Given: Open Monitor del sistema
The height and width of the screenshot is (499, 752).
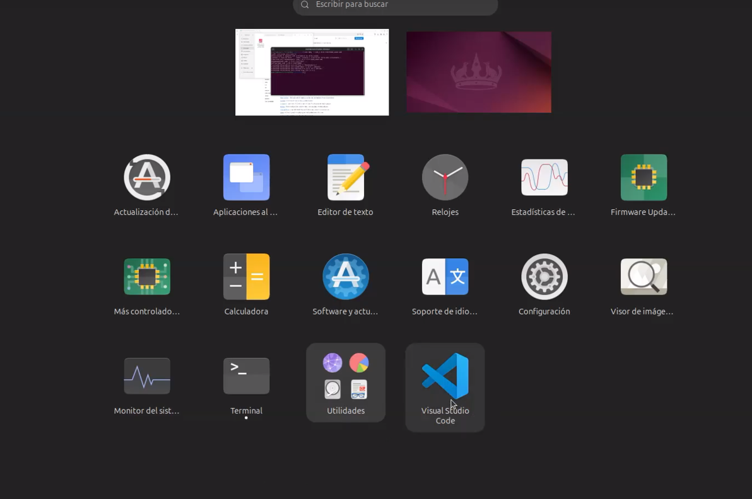Looking at the screenshot, I should point(147,376).
